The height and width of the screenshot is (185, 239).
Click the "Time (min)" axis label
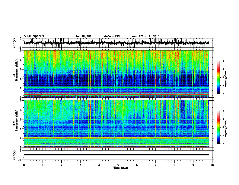pos(121,168)
